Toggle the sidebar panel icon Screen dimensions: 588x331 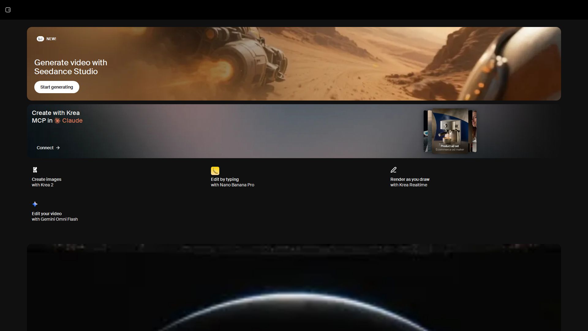click(8, 10)
